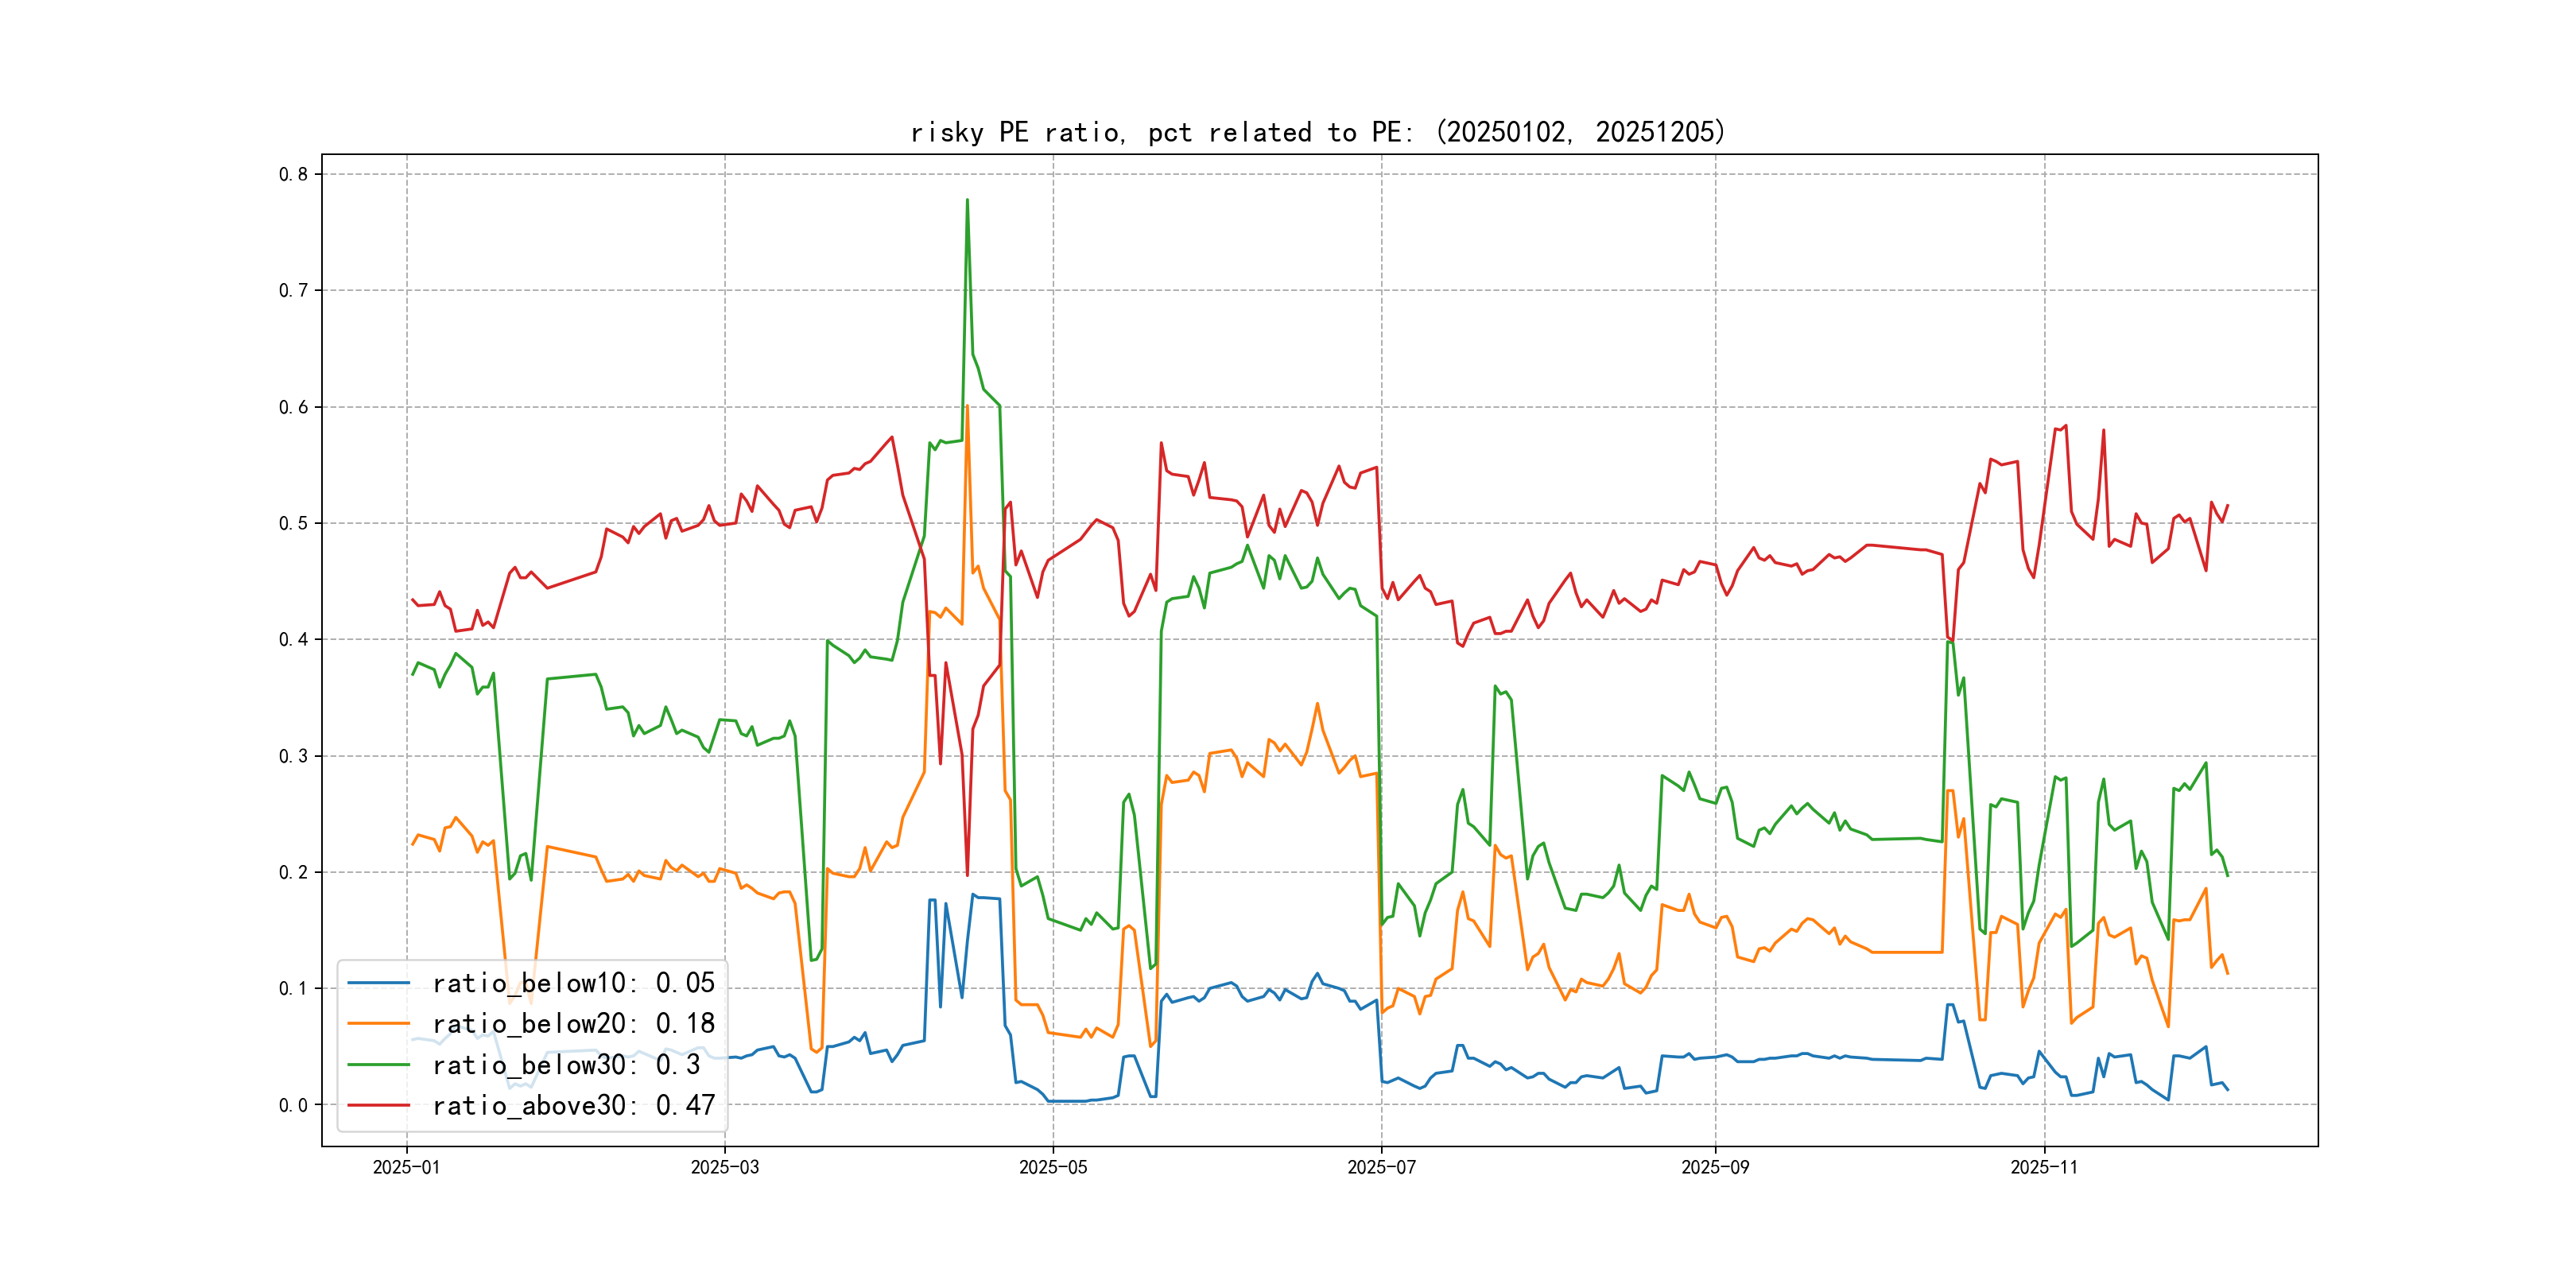
Task: Click the orange ratio_below20 legend line
Action: (x=378, y=1024)
